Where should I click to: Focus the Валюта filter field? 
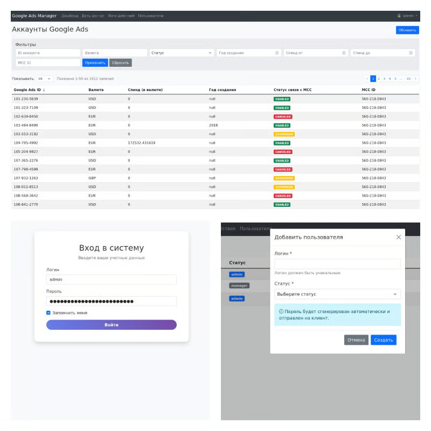click(115, 53)
